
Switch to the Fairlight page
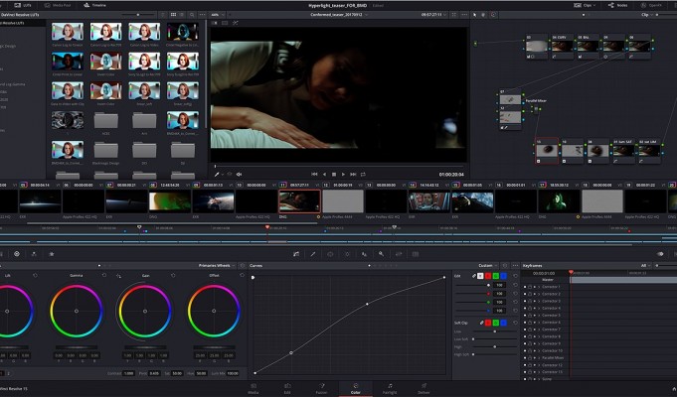coord(390,388)
